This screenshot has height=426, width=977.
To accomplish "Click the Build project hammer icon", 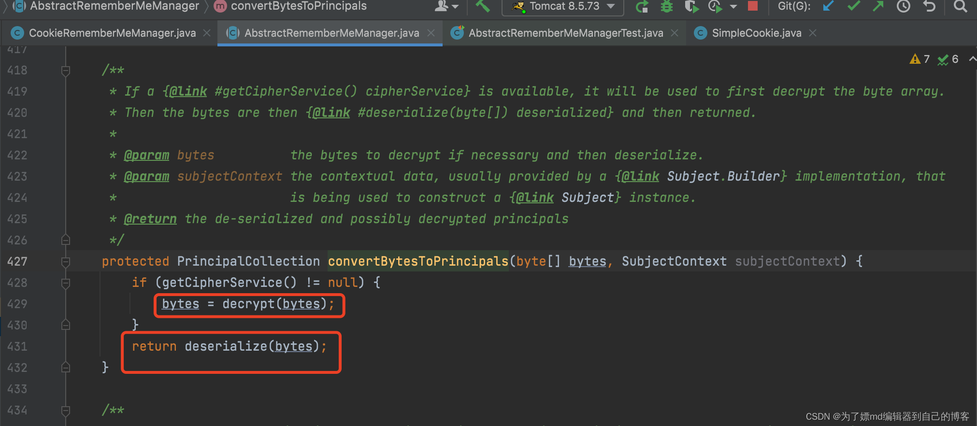I will pos(483,6).
